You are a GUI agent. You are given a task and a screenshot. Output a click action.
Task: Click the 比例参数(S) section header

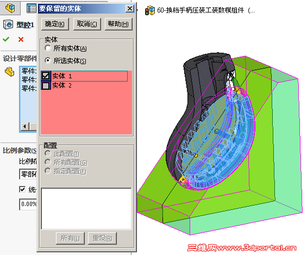(20, 151)
